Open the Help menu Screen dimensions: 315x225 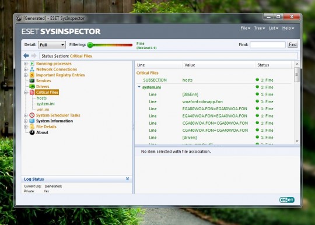point(288,29)
